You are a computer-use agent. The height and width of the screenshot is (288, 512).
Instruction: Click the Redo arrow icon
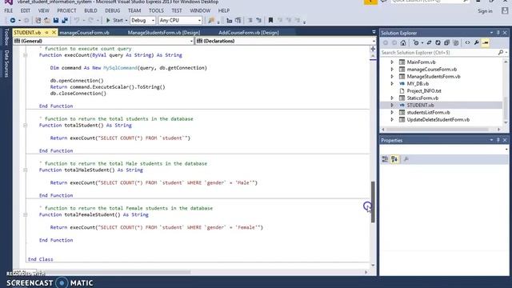click(91, 20)
